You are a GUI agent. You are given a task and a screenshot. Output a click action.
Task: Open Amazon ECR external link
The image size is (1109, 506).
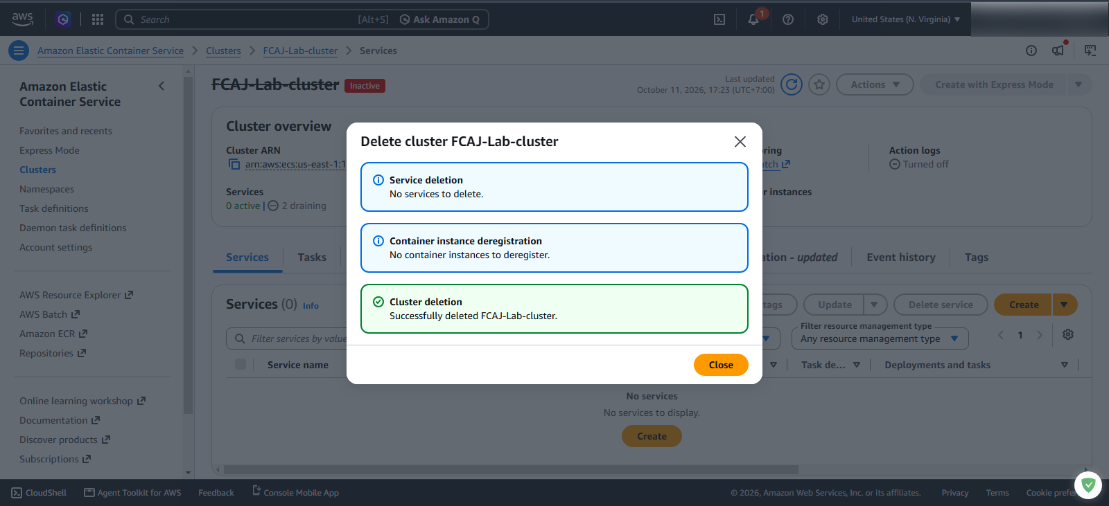point(53,334)
